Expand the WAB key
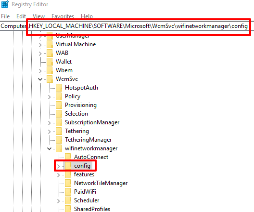The image size is (254, 212). click(40, 53)
